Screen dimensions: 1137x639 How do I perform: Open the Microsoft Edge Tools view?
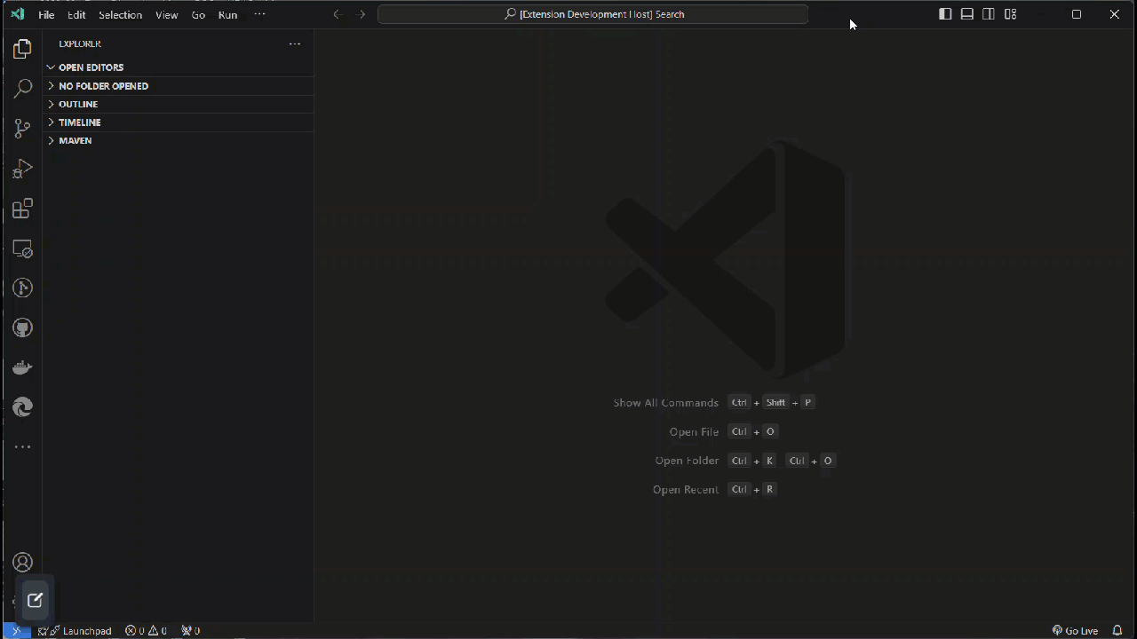coord(22,406)
